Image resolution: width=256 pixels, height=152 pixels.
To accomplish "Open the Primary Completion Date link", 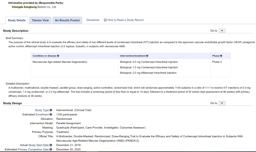I will (33, 149).
